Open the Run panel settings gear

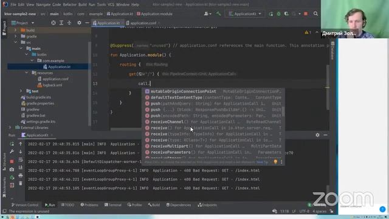(x=317, y=135)
